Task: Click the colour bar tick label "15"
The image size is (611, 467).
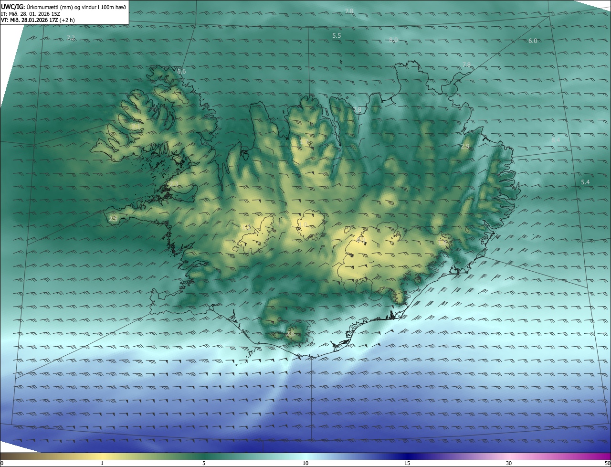Action: (x=407, y=463)
